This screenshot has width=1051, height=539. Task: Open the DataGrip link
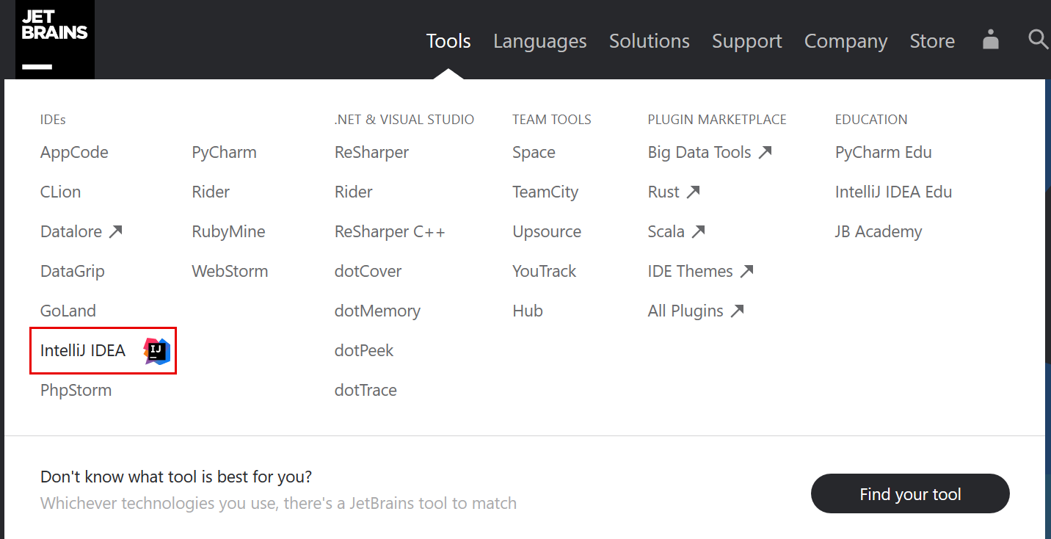point(73,272)
